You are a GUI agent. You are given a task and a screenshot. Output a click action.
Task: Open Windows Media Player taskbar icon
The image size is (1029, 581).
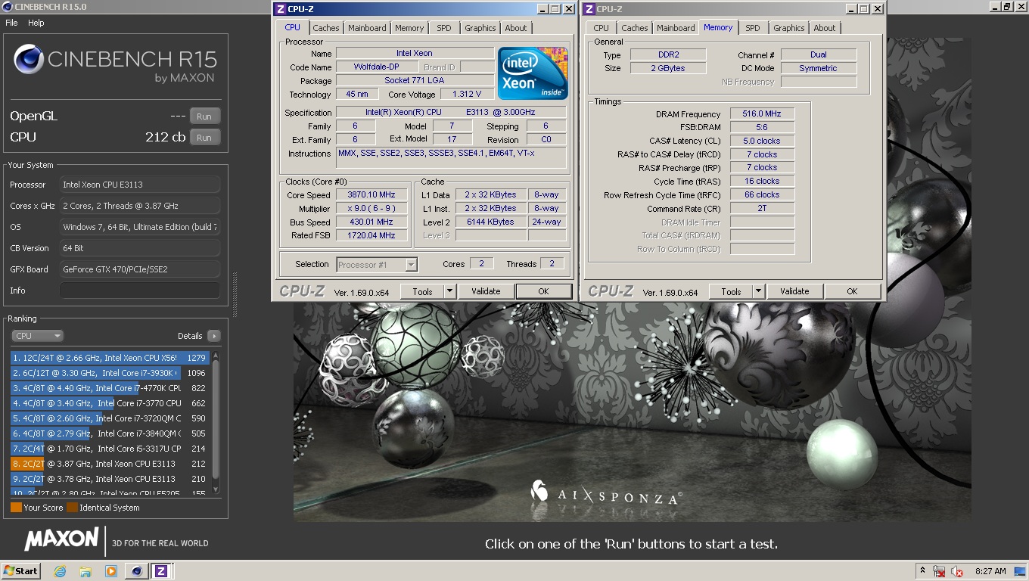tap(111, 571)
